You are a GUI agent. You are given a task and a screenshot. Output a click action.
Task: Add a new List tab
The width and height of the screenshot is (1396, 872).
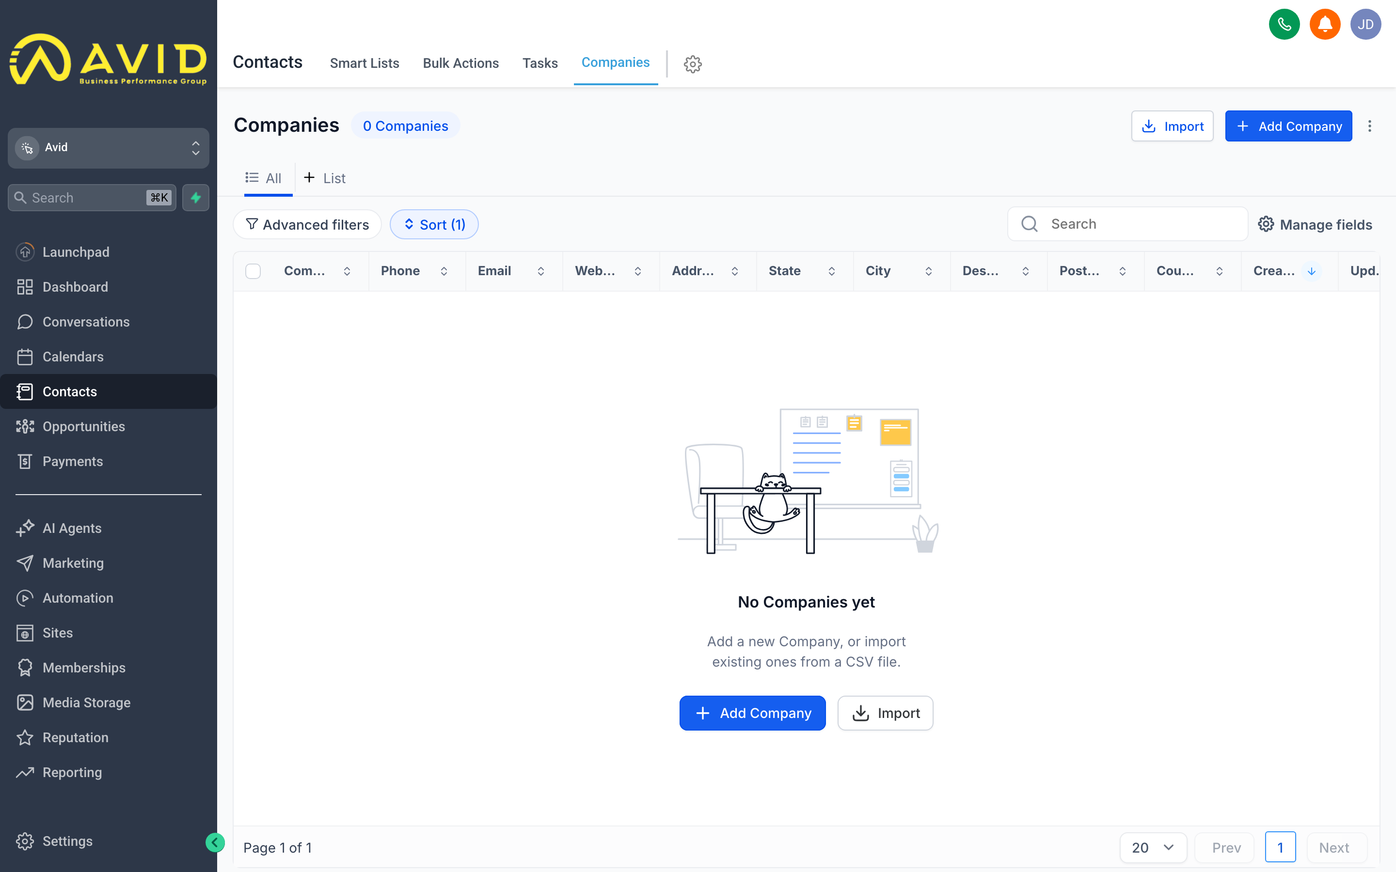(325, 178)
